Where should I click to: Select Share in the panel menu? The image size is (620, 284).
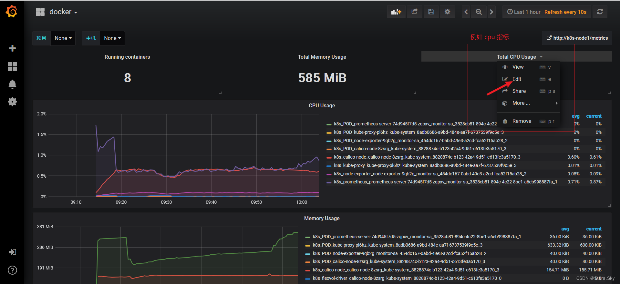[528, 91]
